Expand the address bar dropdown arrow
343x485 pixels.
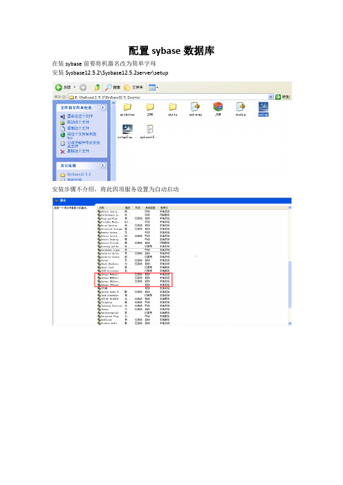coord(270,97)
